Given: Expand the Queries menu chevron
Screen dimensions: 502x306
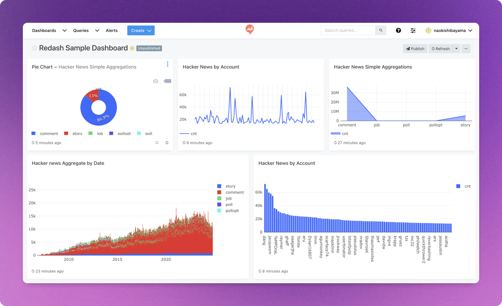Looking at the screenshot, I should pos(97,30).
